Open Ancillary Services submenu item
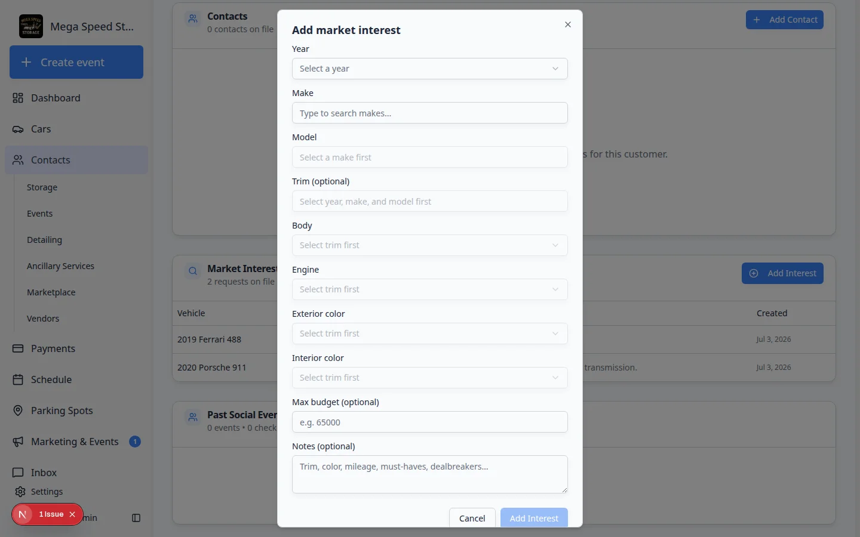860x537 pixels. coord(60,266)
